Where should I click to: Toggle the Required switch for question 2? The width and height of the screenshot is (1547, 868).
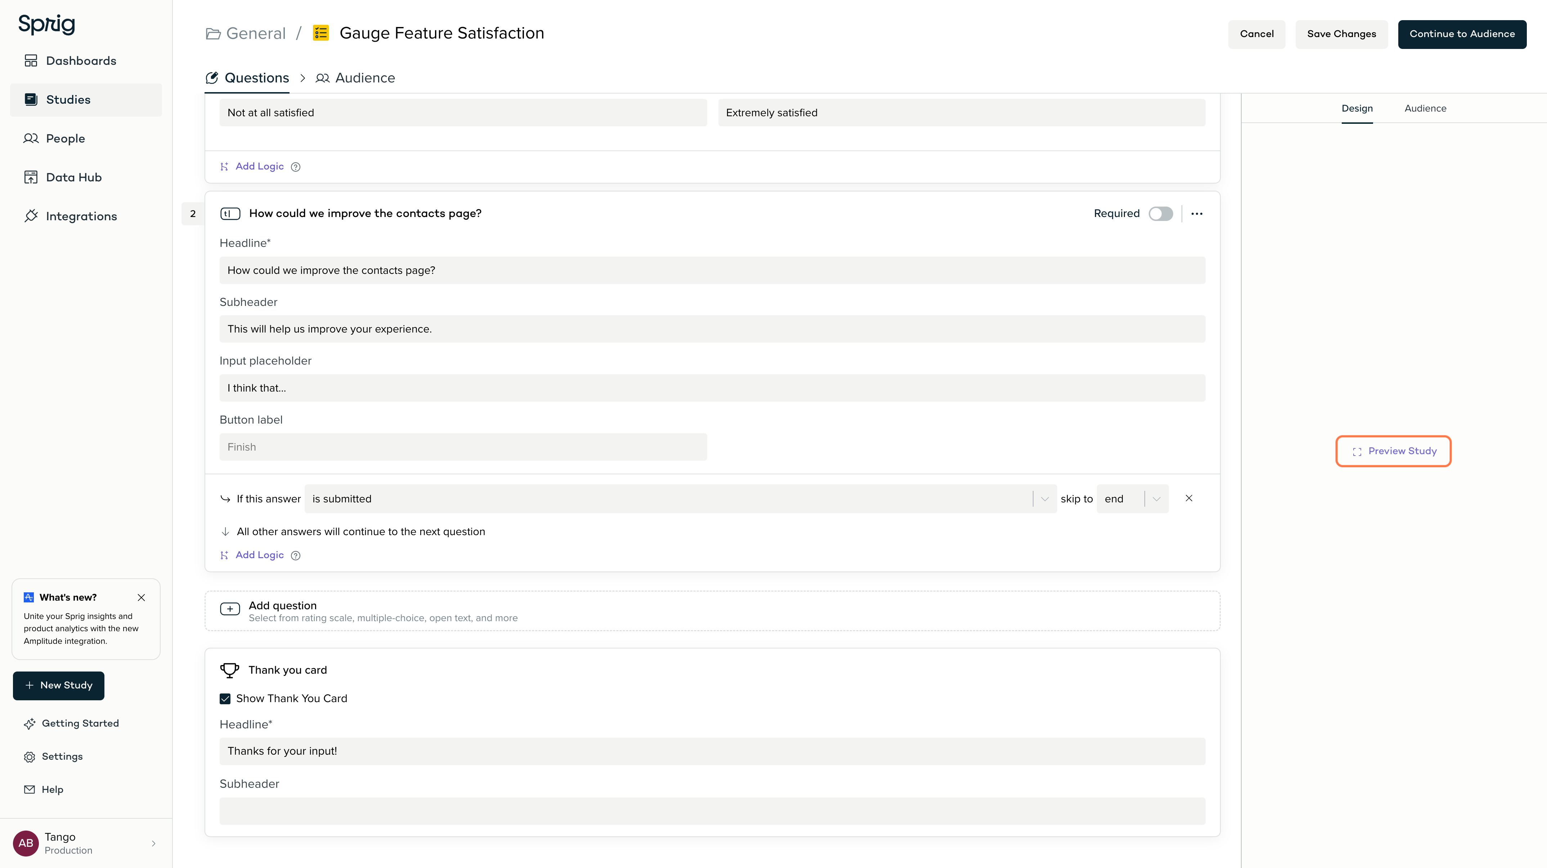[1160, 214]
